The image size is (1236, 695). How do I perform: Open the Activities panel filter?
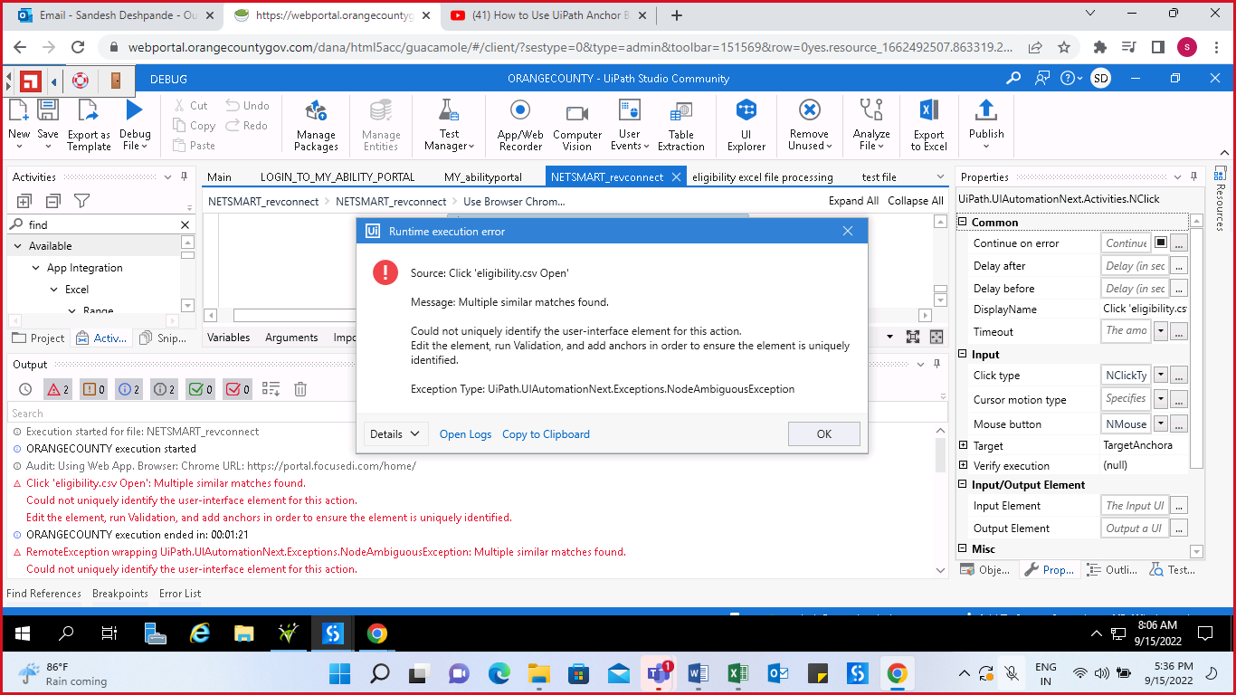(x=81, y=201)
